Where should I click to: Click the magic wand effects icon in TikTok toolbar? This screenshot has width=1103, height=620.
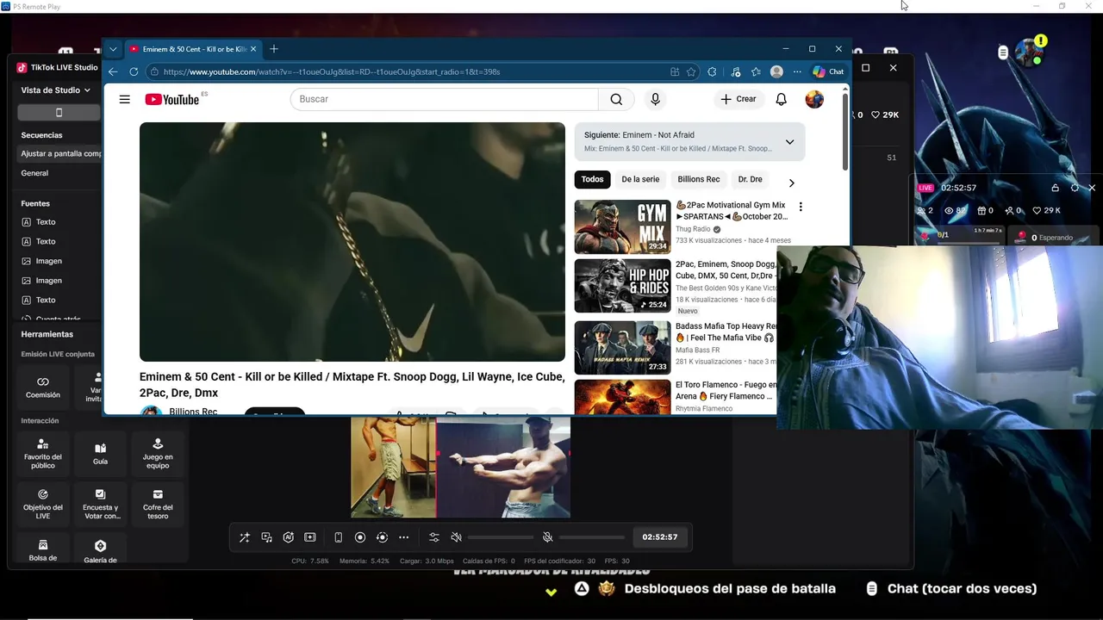click(245, 537)
